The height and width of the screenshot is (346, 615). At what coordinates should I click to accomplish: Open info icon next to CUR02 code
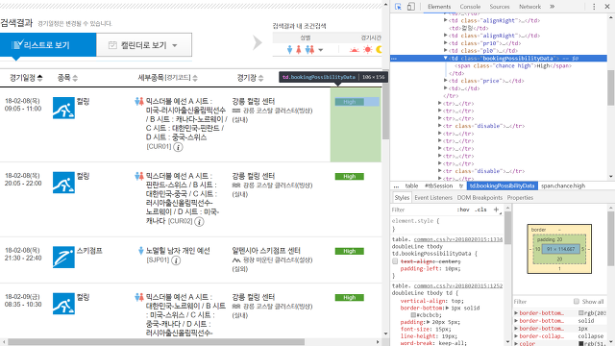click(199, 222)
